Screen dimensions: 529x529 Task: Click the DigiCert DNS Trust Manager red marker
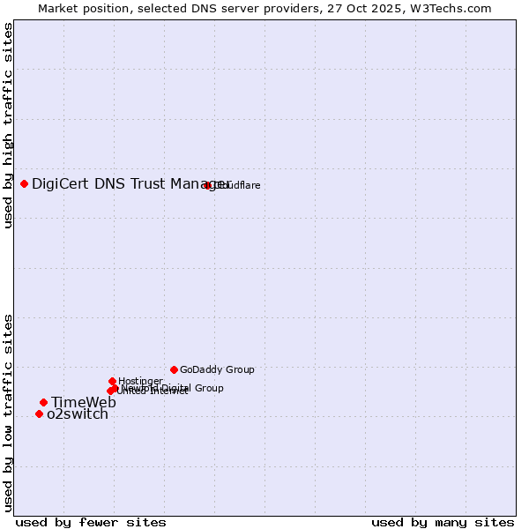25,183
